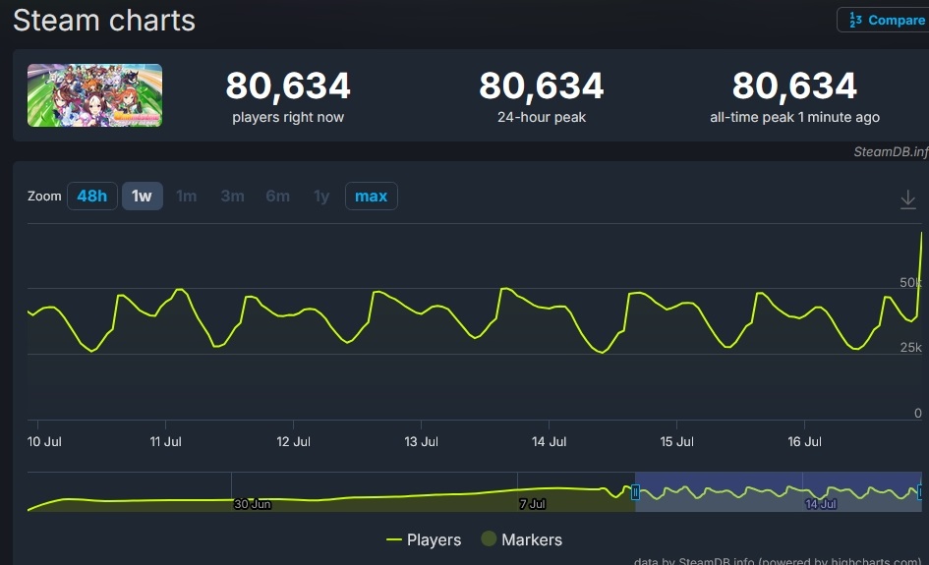Click the 15 Jul axis label

click(x=676, y=442)
